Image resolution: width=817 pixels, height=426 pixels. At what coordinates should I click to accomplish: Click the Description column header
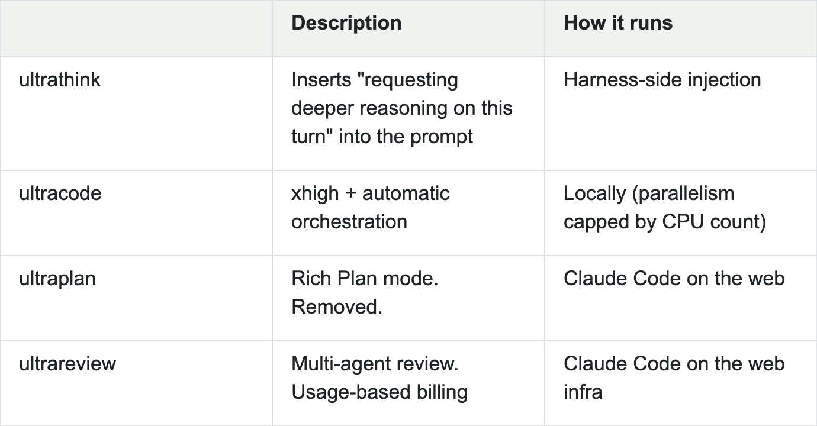click(x=346, y=23)
